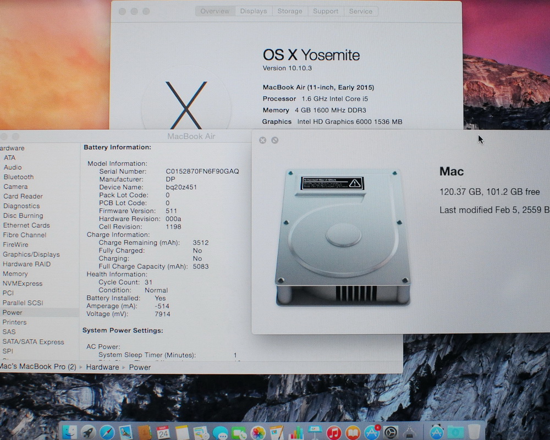Open App Store icon with badge
This screenshot has height=440, width=550.
372,433
